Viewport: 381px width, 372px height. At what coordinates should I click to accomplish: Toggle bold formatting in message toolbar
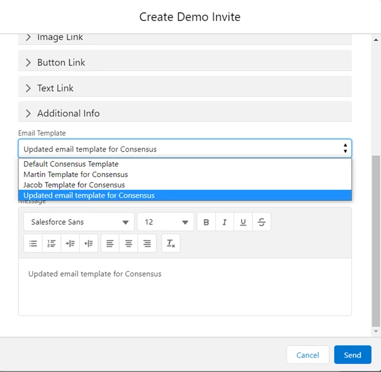206,222
